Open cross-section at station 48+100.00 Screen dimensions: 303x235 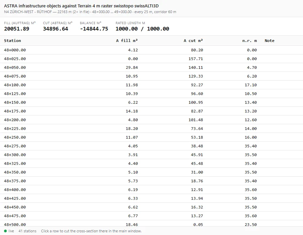(151, 85)
